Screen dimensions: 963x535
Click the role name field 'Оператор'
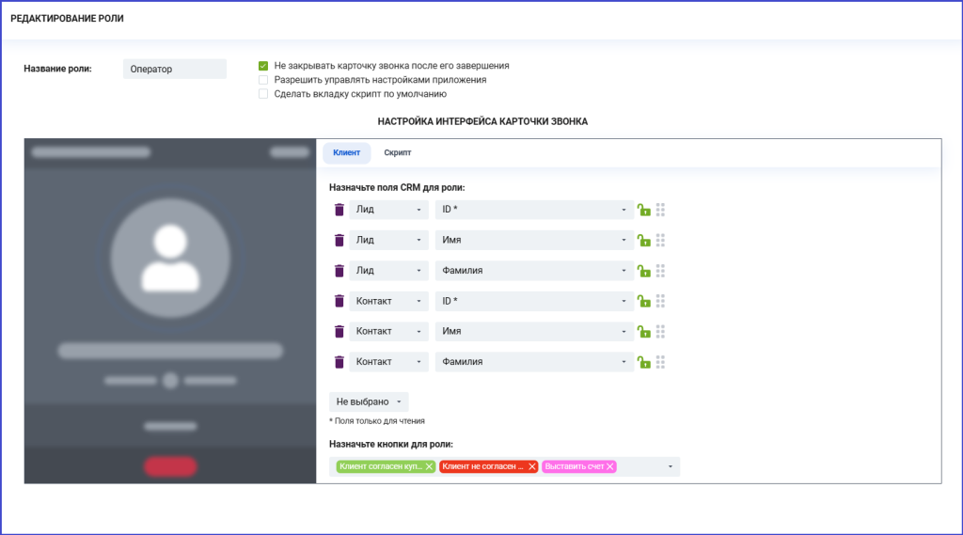pyautogui.click(x=174, y=69)
